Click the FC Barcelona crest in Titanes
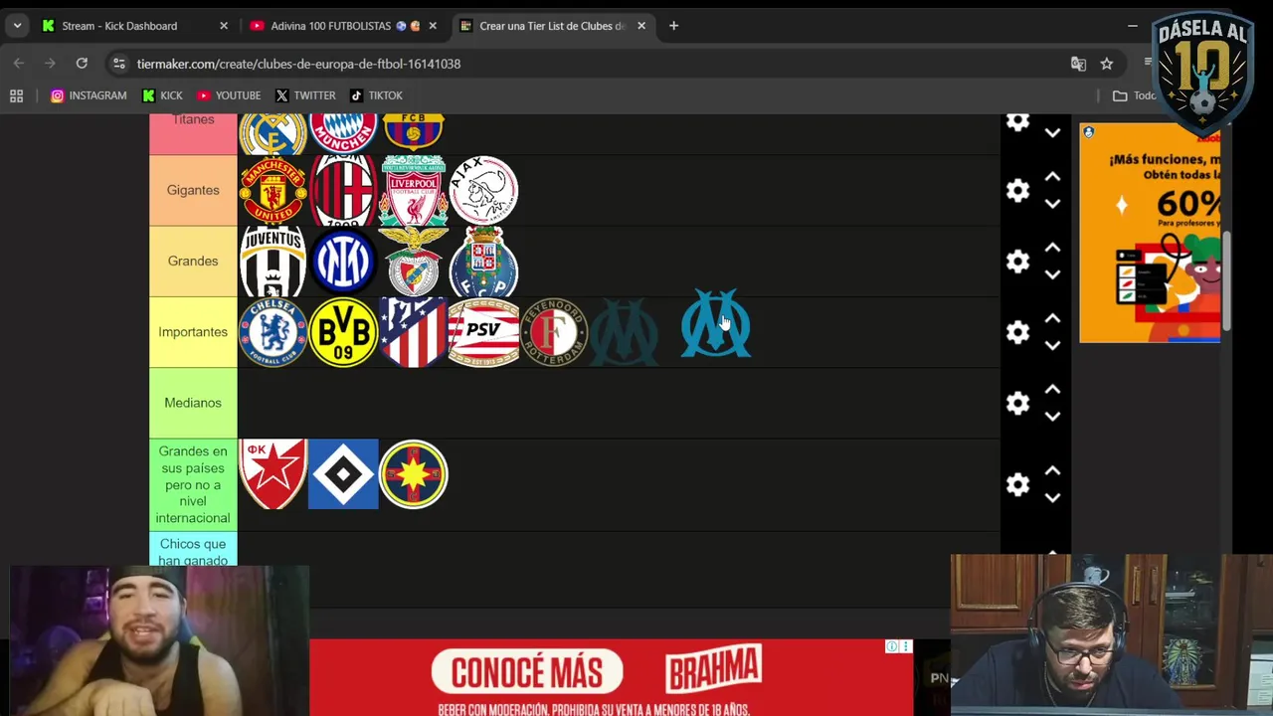 coord(414,133)
